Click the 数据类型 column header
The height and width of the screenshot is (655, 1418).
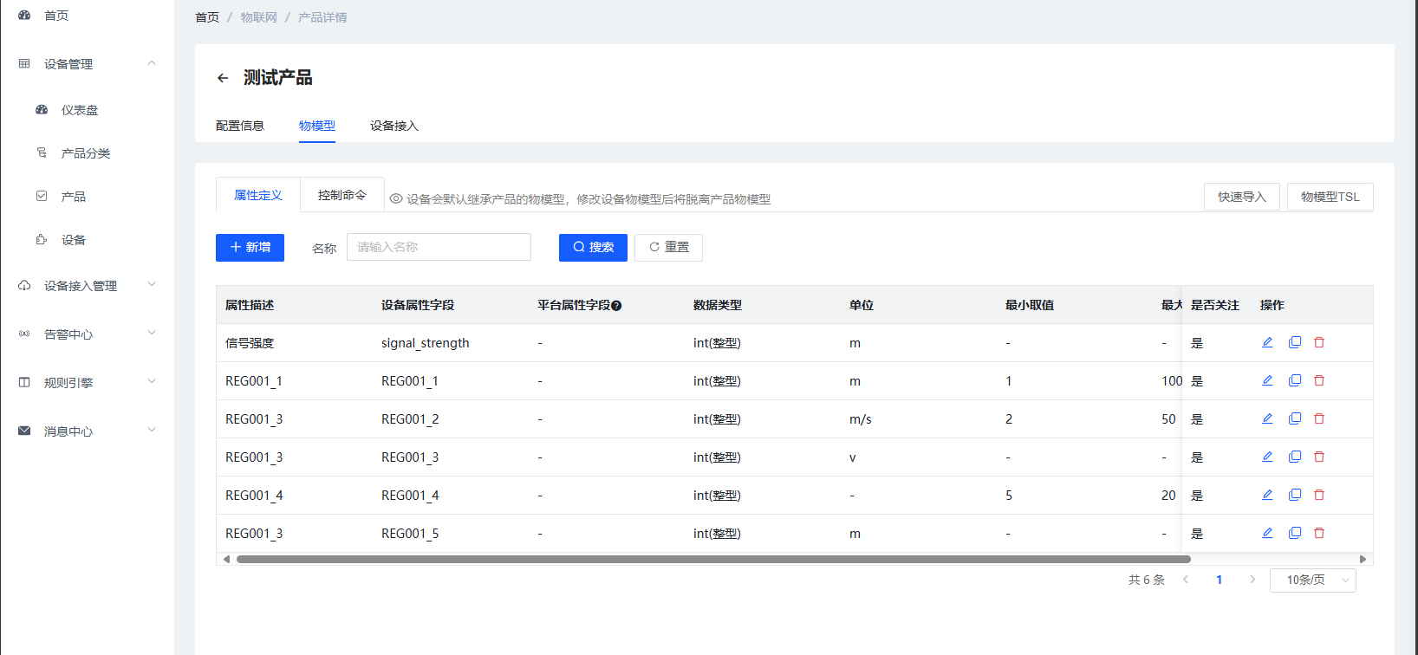point(718,305)
